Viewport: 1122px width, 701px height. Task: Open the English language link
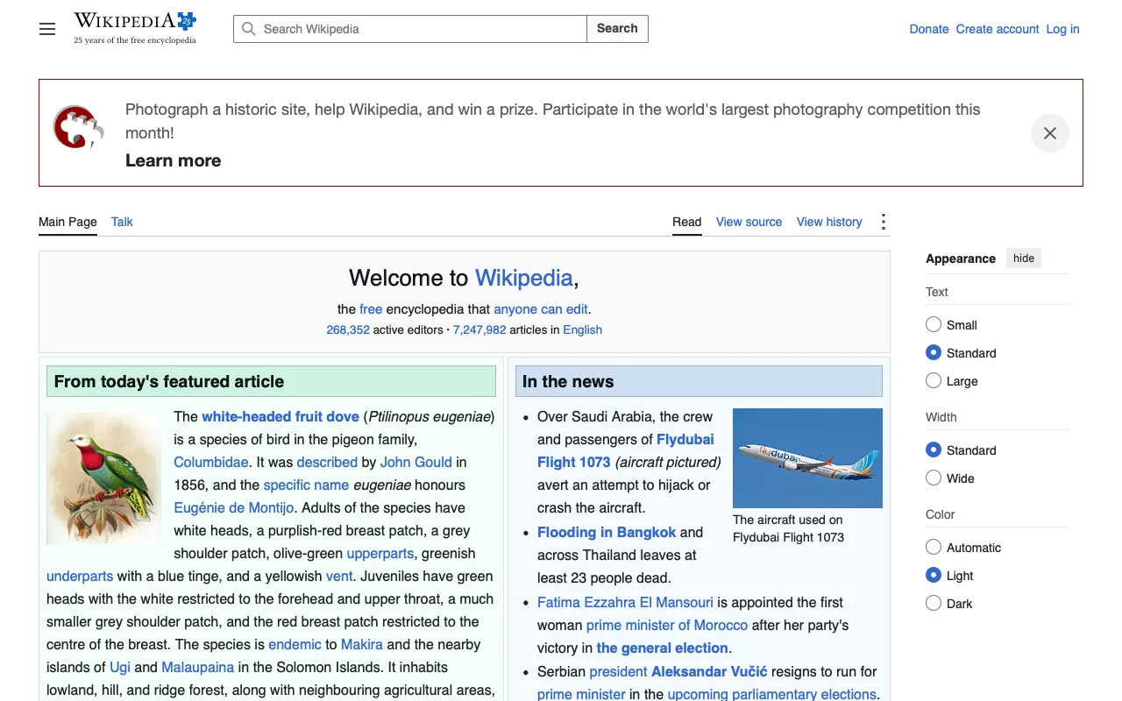pos(583,330)
